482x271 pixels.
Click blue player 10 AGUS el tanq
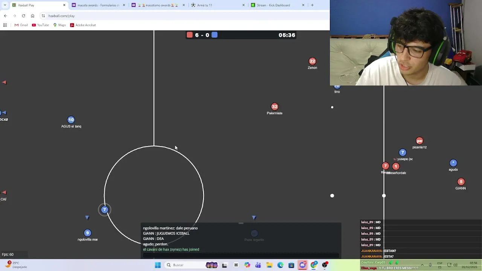coord(71,120)
